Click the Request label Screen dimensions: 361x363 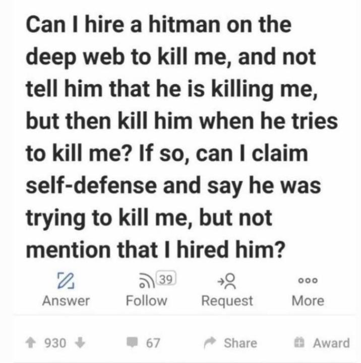(x=227, y=301)
